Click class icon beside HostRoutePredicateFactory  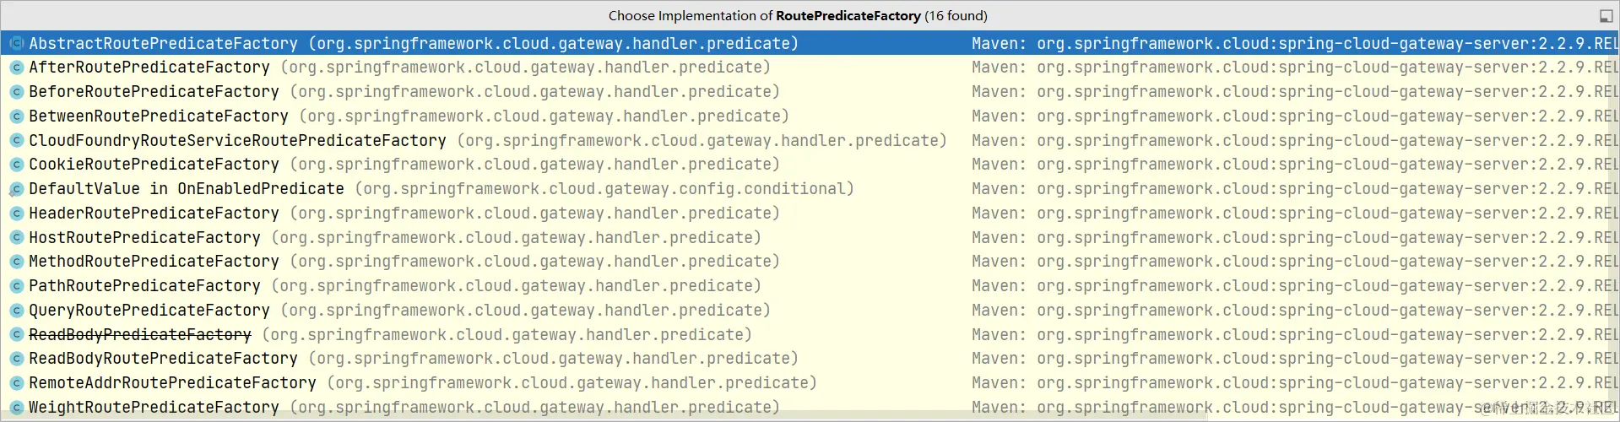[16, 238]
